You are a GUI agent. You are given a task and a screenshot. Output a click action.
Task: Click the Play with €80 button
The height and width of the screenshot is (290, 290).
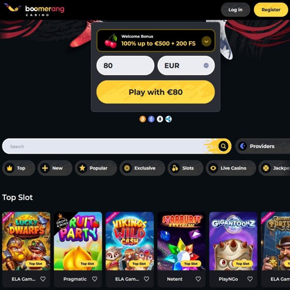[x=155, y=92]
